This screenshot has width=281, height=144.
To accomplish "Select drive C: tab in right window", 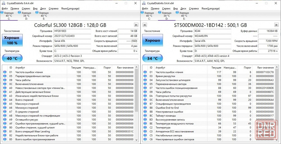I will click(x=149, y=16).
